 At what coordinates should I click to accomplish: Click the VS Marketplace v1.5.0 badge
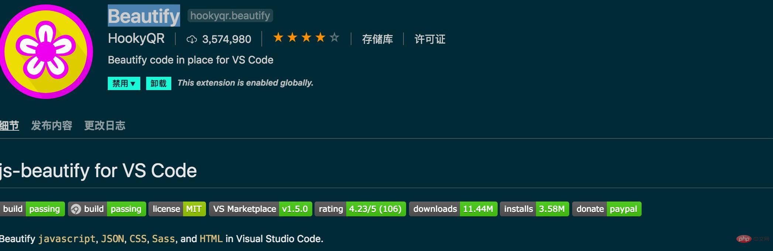click(261, 209)
